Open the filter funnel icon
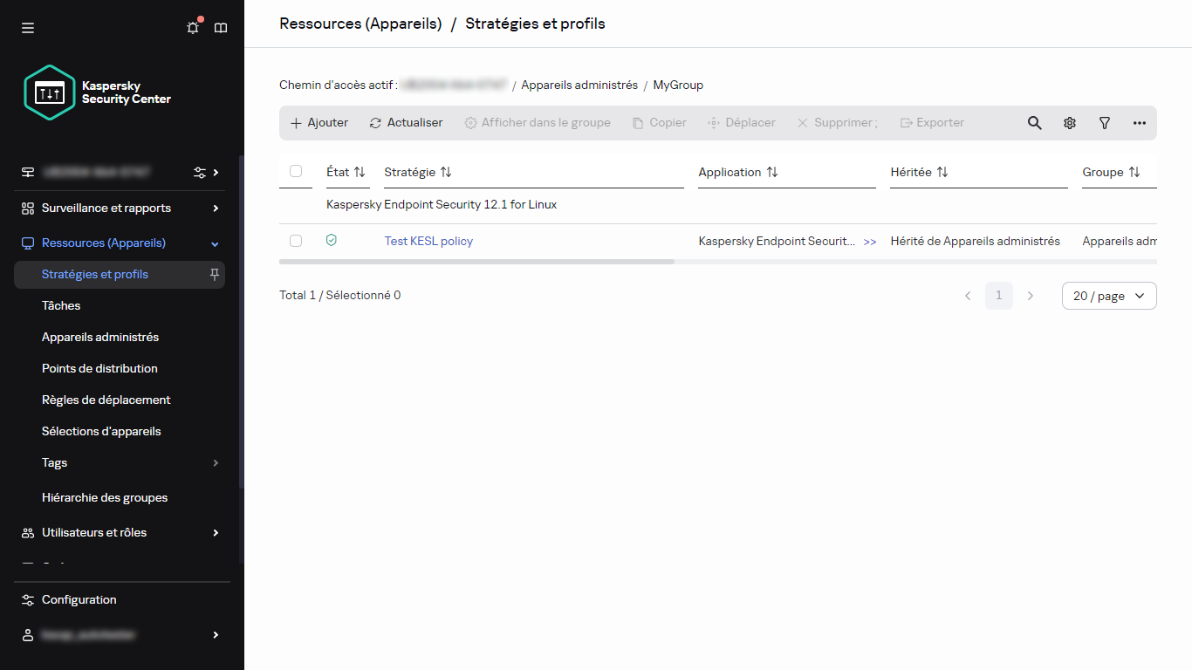The image size is (1192, 670). coord(1105,123)
